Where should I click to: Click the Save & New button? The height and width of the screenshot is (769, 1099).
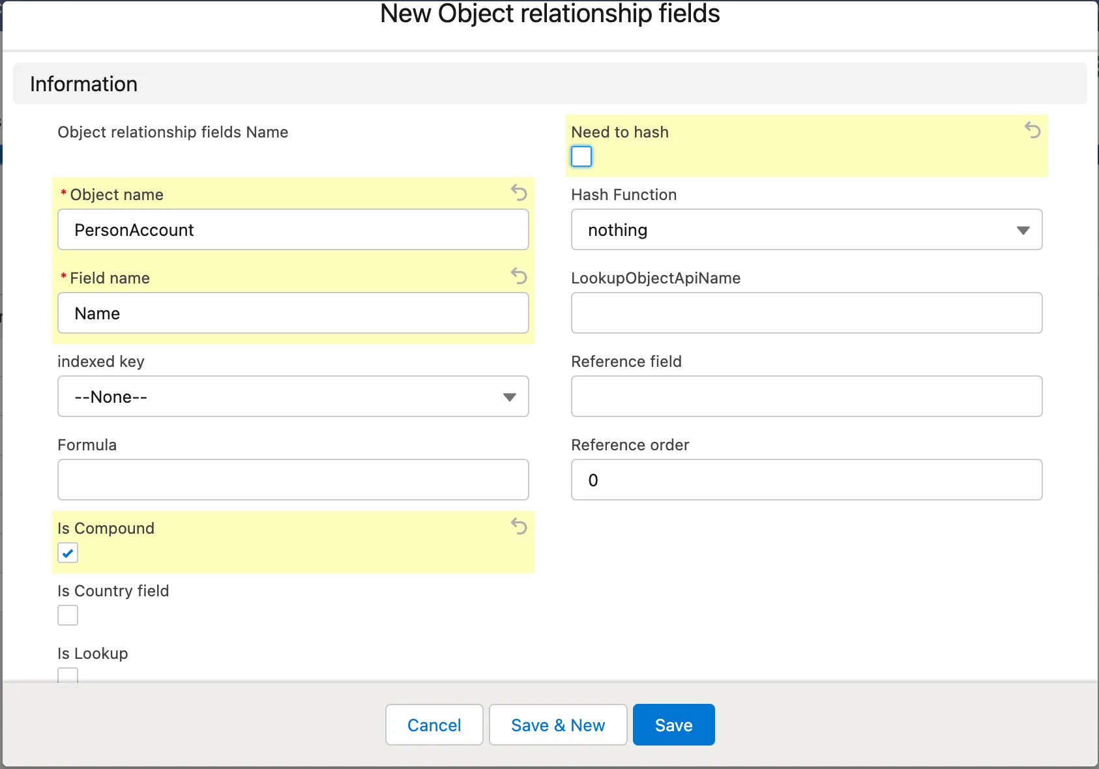[x=558, y=725]
